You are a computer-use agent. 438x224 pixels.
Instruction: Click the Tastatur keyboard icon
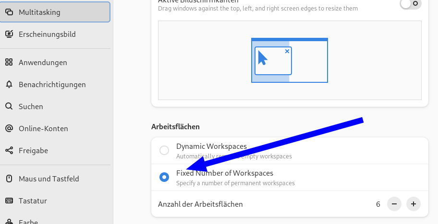pos(9,201)
